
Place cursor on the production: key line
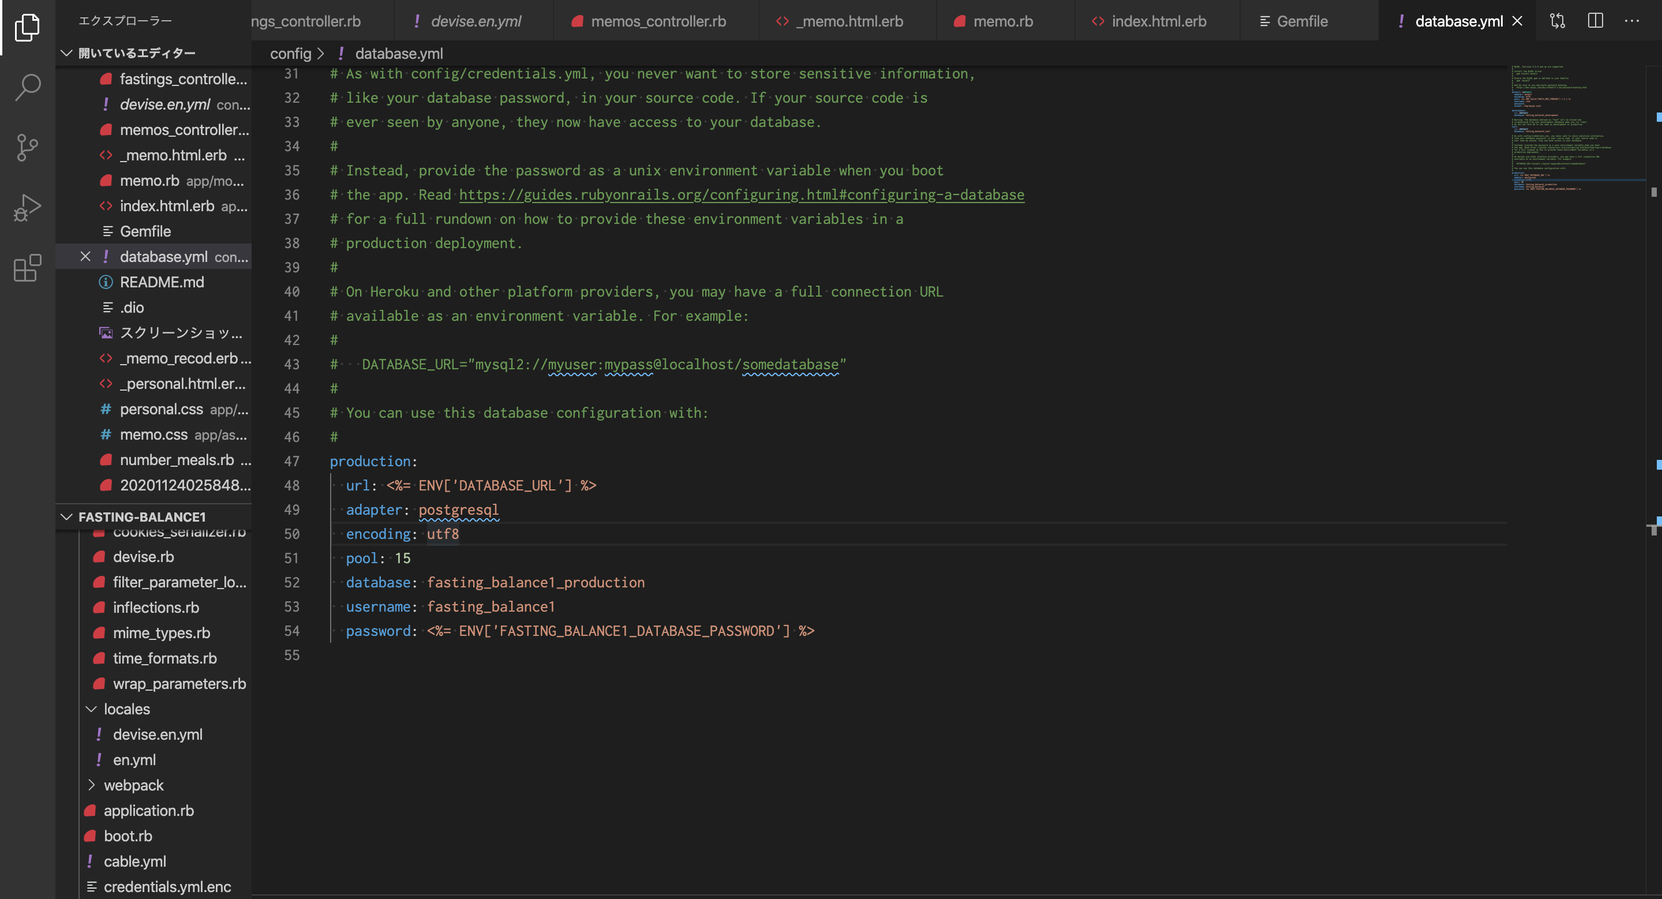(373, 461)
